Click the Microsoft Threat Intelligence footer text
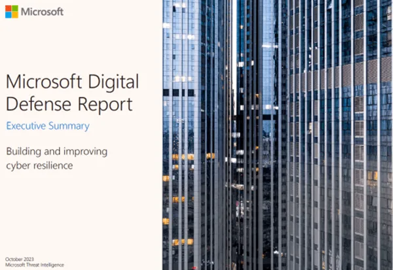This screenshot has width=393, height=270. pyautogui.click(x=31, y=265)
